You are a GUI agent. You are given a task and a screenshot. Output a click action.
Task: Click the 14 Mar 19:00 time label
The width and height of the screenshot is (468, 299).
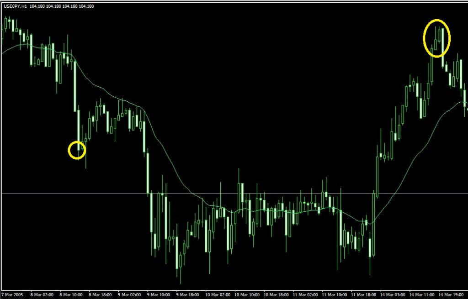(x=451, y=295)
